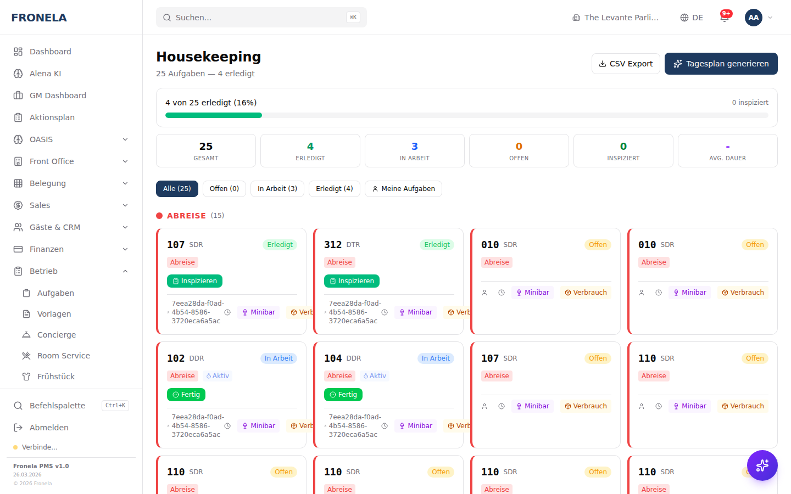Toggle the Meine Aufgaben filter
Screen dimensions: 791x494
(403, 189)
